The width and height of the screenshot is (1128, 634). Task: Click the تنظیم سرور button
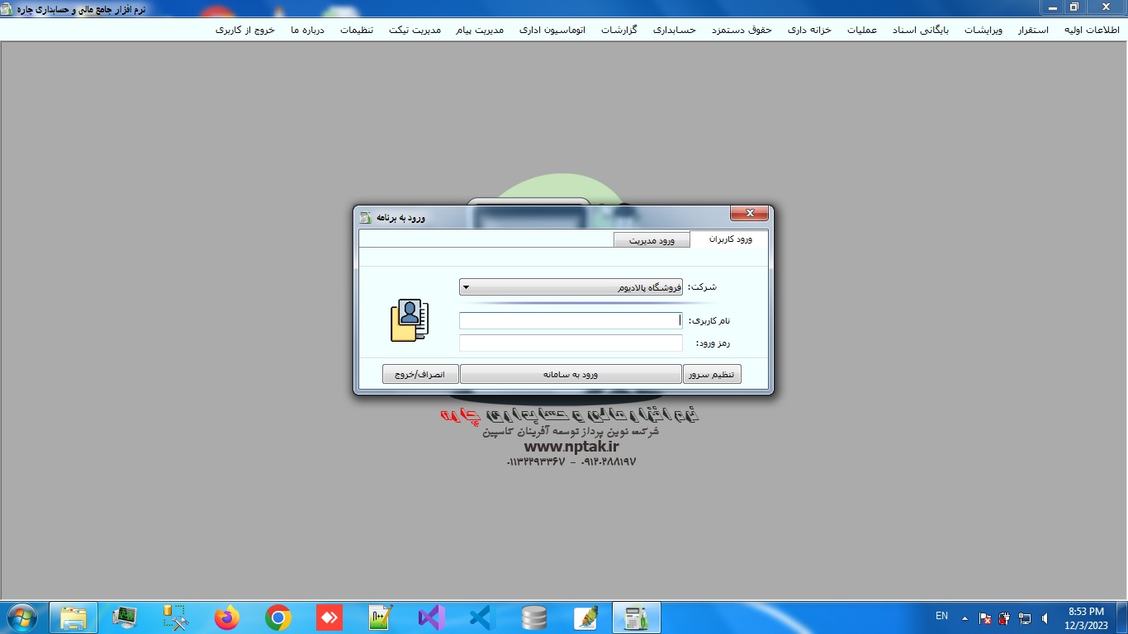click(712, 374)
